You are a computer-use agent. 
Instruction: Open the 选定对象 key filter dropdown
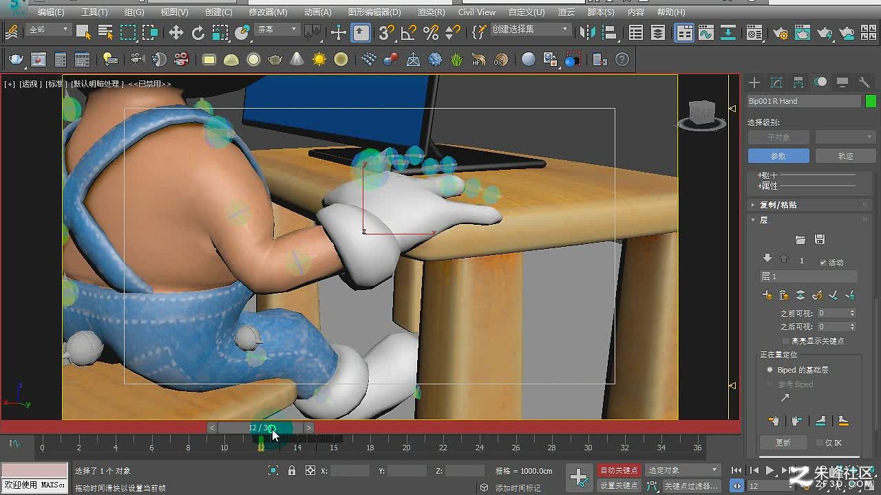[x=682, y=470]
